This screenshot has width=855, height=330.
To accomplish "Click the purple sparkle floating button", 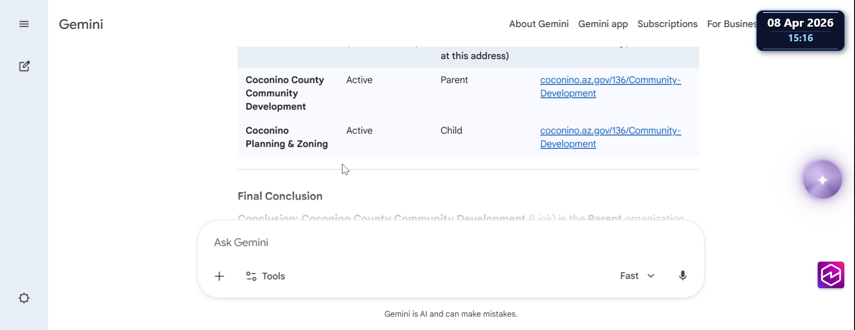I will pyautogui.click(x=822, y=180).
